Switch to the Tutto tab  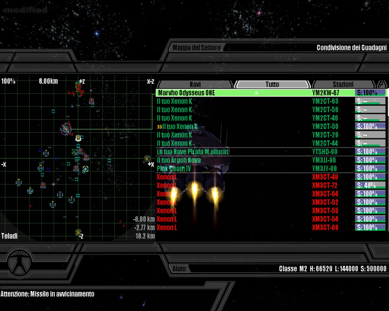click(x=272, y=85)
